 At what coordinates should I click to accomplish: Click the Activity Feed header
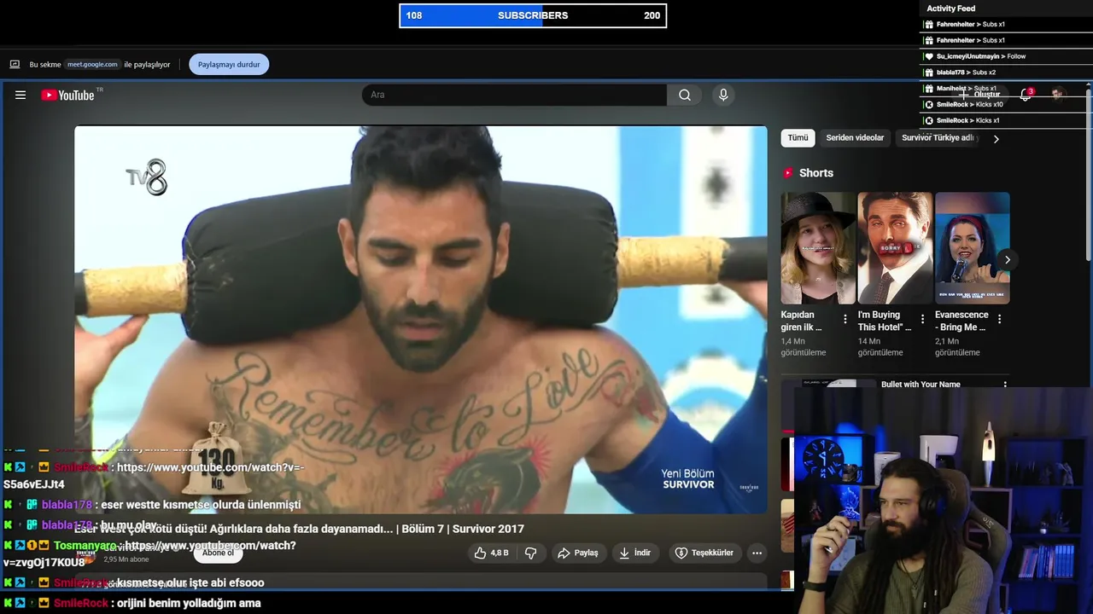950,9
